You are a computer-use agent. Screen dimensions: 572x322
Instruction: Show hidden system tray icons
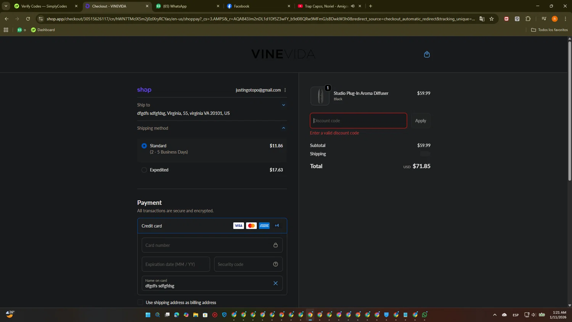[x=495, y=315]
